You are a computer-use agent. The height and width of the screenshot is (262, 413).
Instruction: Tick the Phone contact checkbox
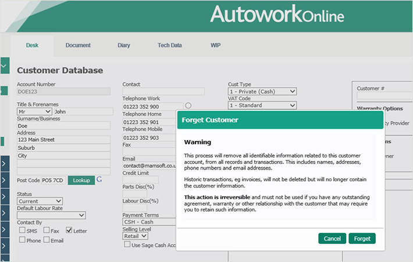click(x=22, y=240)
